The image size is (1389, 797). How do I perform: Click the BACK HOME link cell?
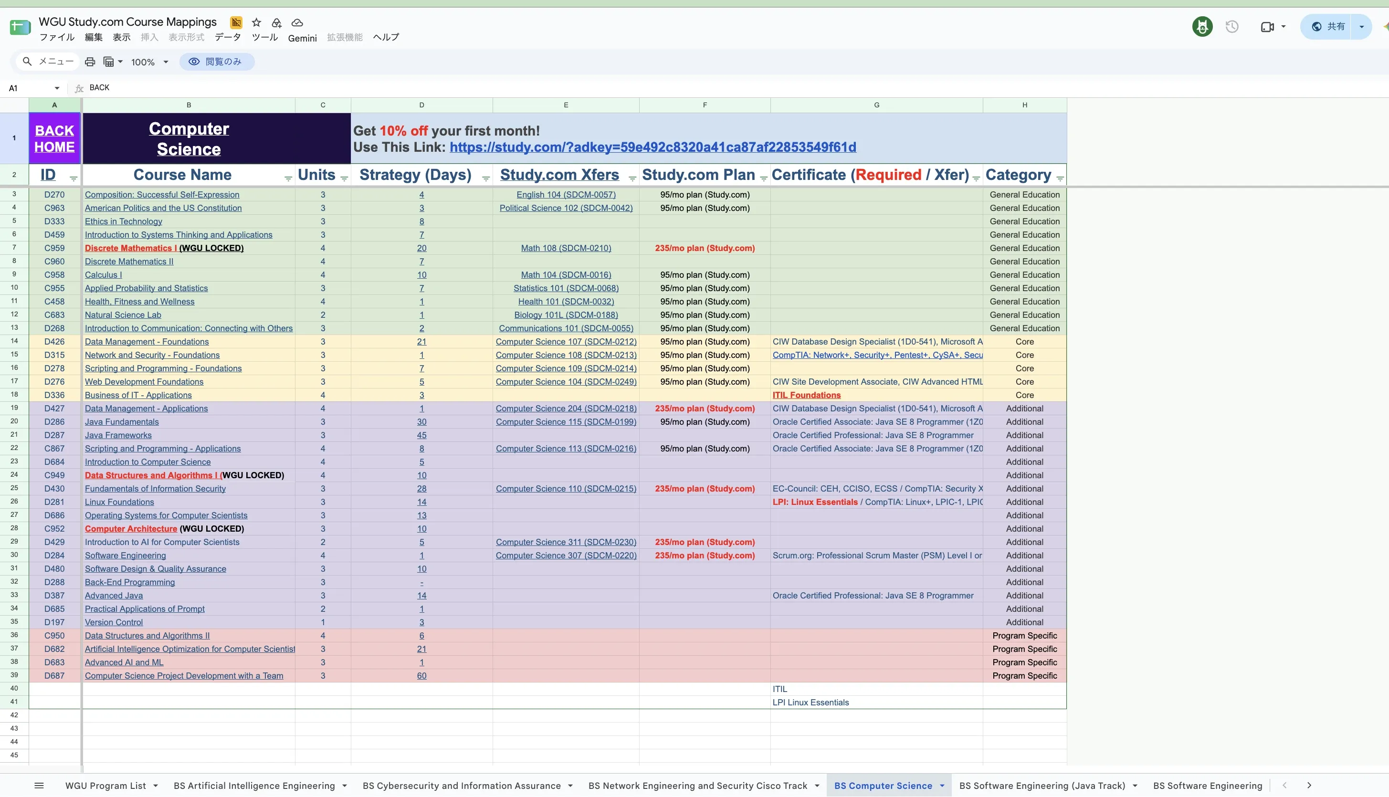pos(54,138)
